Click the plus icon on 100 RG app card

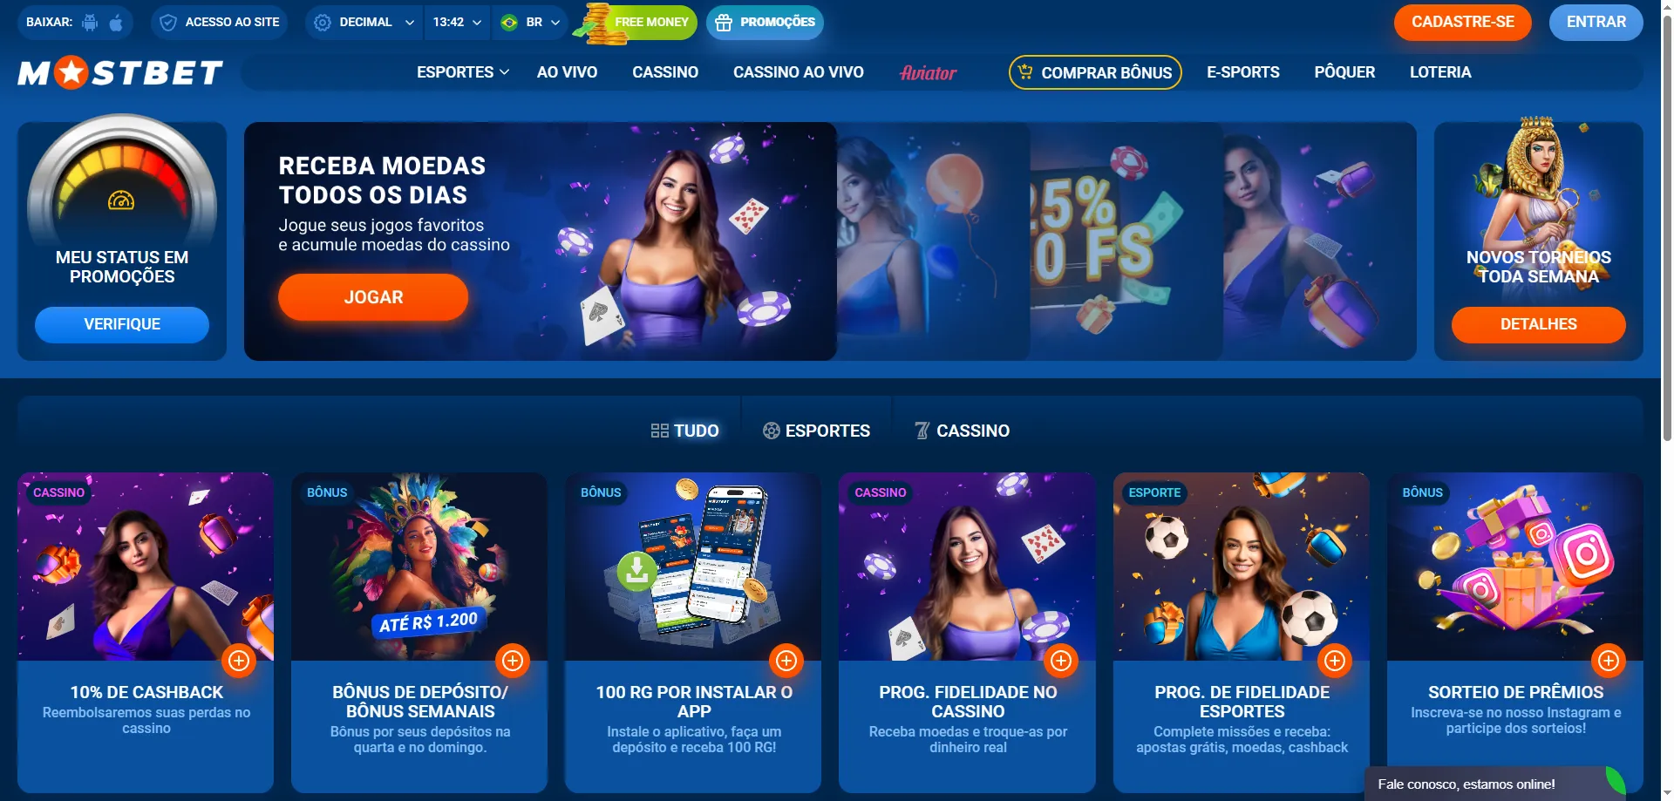coord(786,661)
